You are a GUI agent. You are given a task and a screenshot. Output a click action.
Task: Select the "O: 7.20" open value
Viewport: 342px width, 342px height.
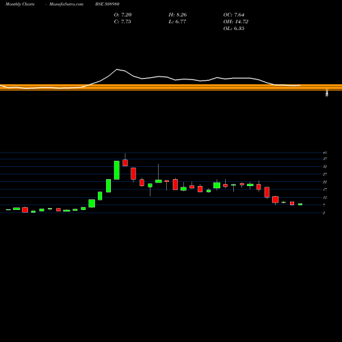[x=122, y=15]
